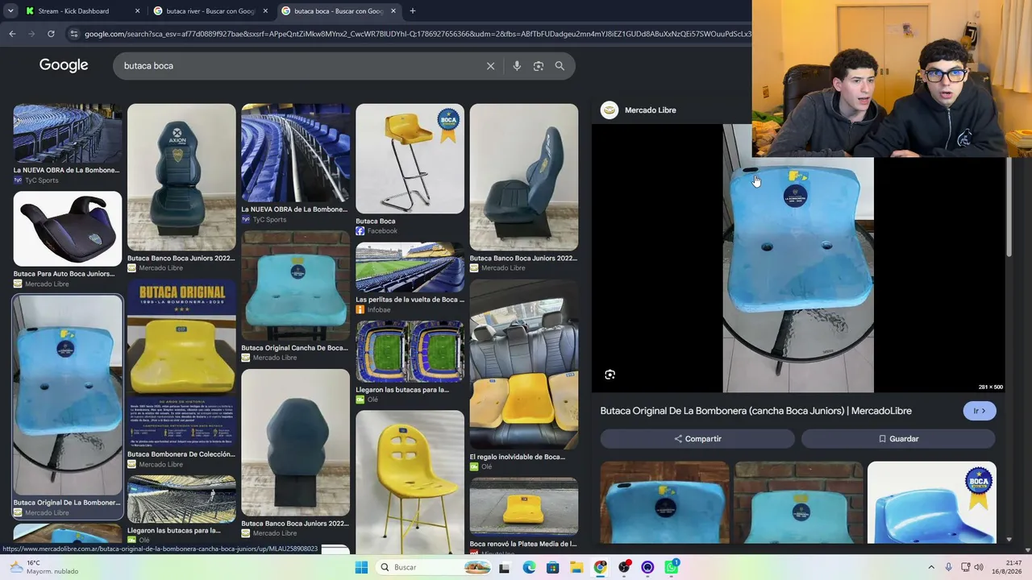Expand the tab search dropdown
Image resolution: width=1032 pixels, height=580 pixels.
point(10,11)
